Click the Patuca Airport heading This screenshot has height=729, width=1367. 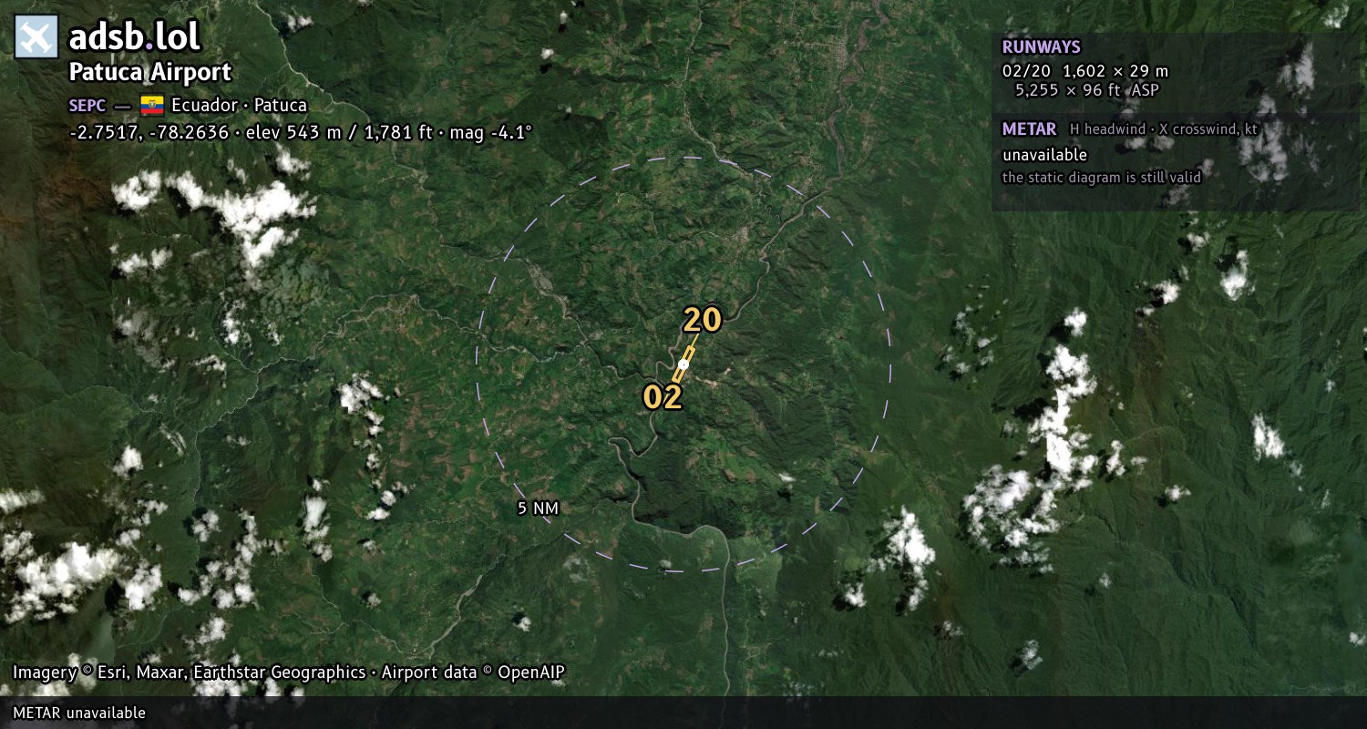(150, 73)
